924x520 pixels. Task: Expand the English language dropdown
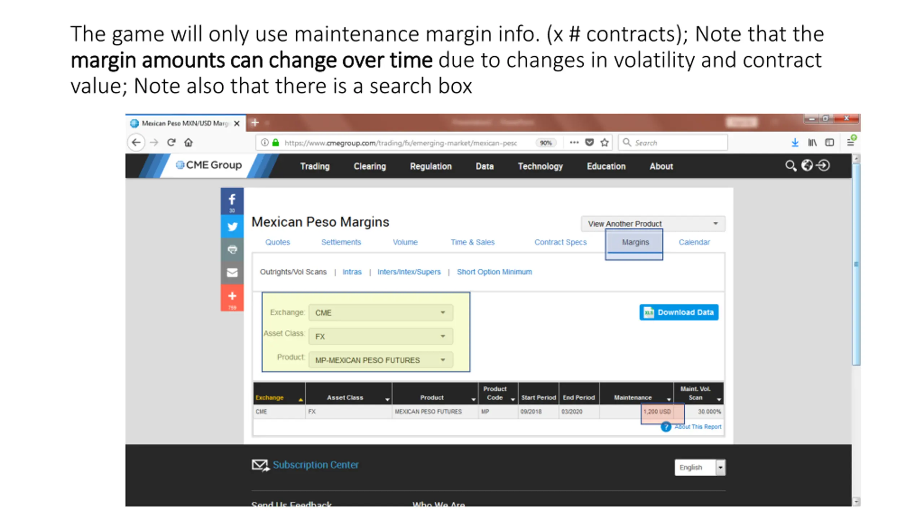pos(699,468)
